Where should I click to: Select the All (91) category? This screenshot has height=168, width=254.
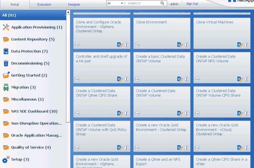33,15
